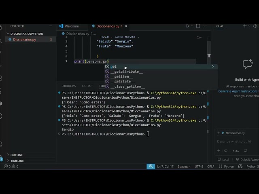
Task: Place cursor on line 7 print statement
Action: click(91, 61)
